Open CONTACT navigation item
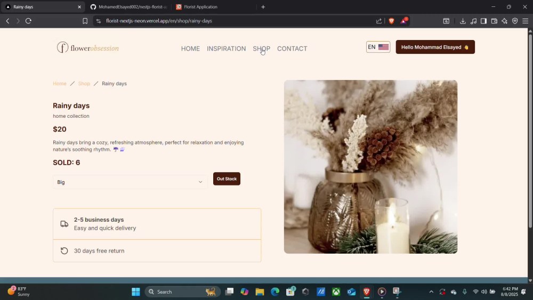This screenshot has height=300, width=533. coord(292,48)
